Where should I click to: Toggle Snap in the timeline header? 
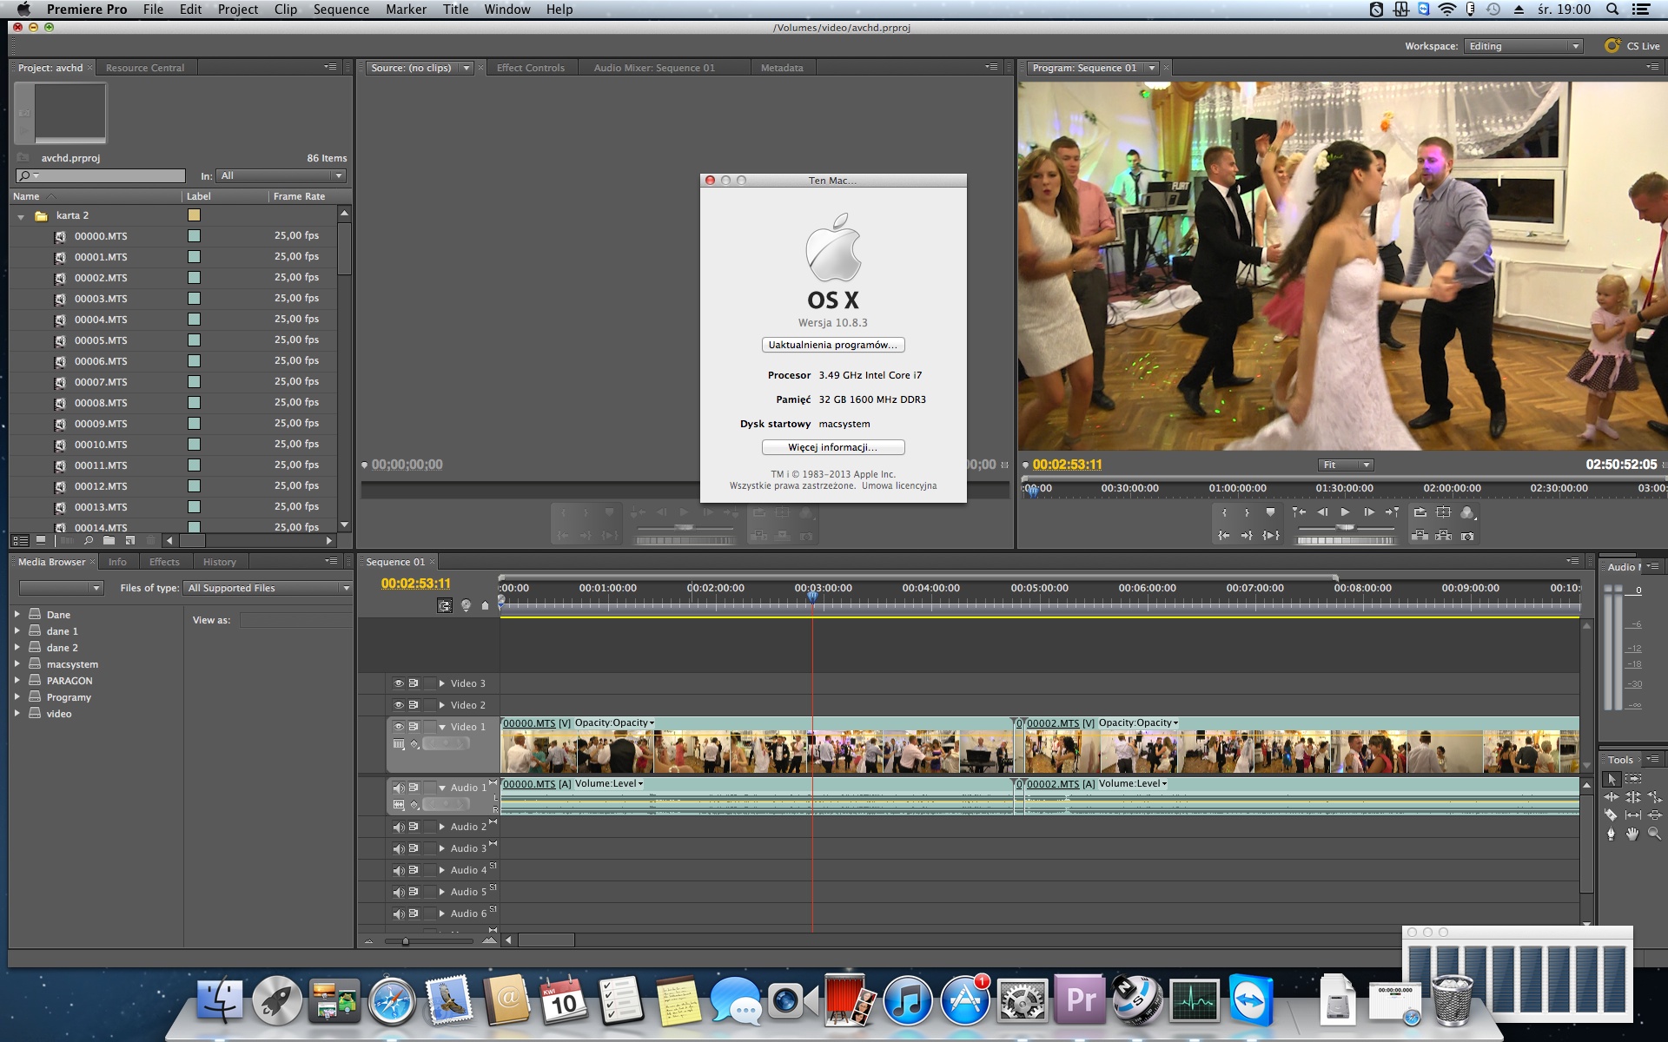[445, 605]
